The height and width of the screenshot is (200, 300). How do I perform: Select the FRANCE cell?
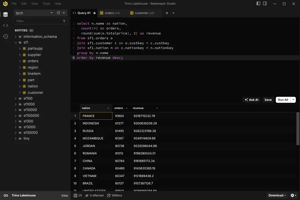point(96,116)
